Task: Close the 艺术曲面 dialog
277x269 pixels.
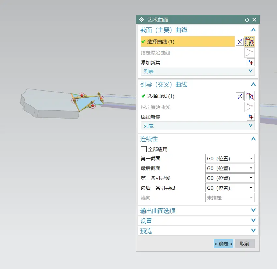Action: (x=254, y=20)
